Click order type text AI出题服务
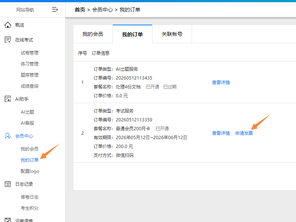 pos(127,69)
